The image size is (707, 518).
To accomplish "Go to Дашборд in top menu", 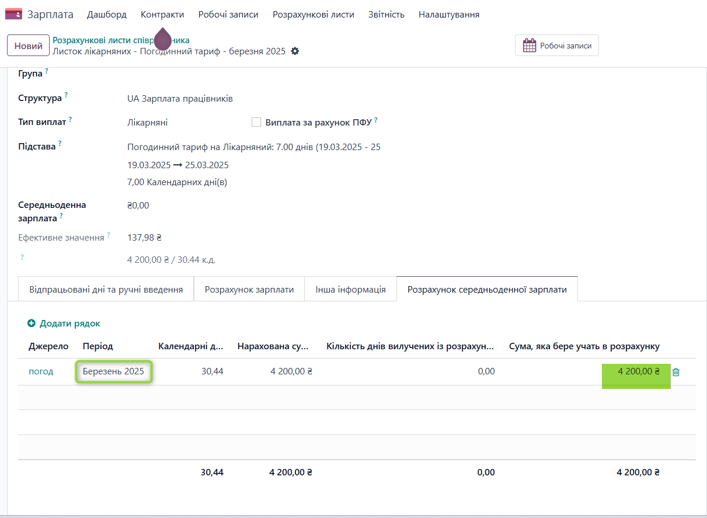I will pyautogui.click(x=106, y=15).
